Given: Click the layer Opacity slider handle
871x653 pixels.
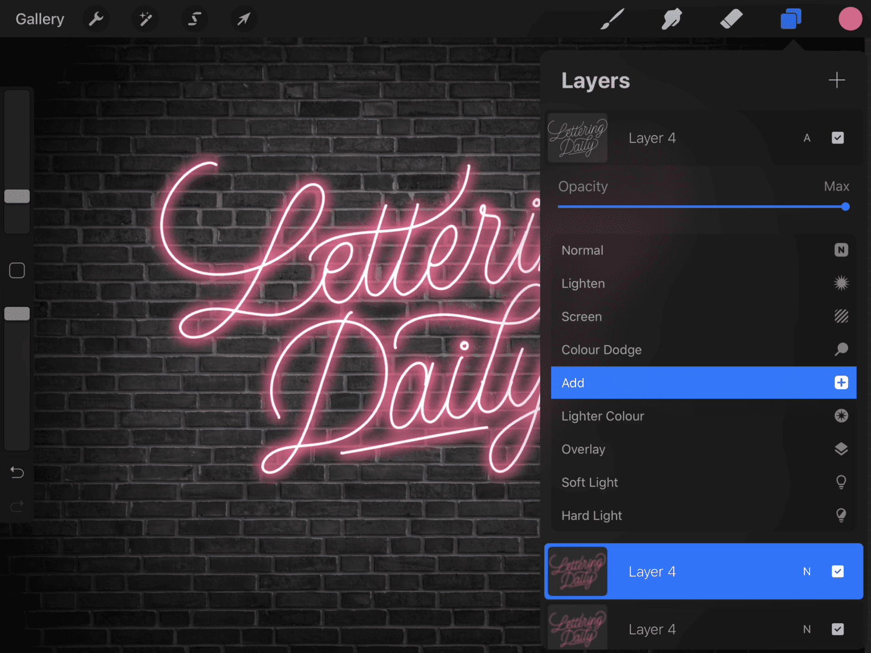Looking at the screenshot, I should pyautogui.click(x=845, y=206).
